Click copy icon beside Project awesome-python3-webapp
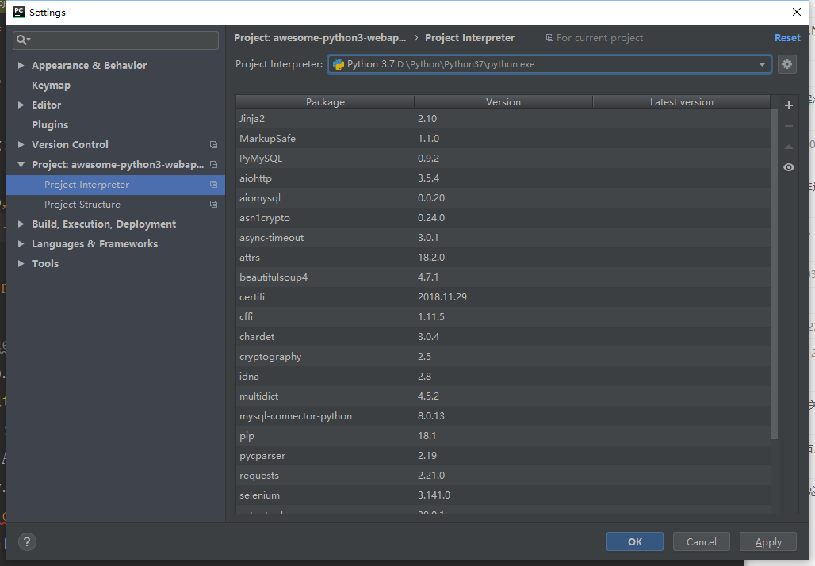 213,165
